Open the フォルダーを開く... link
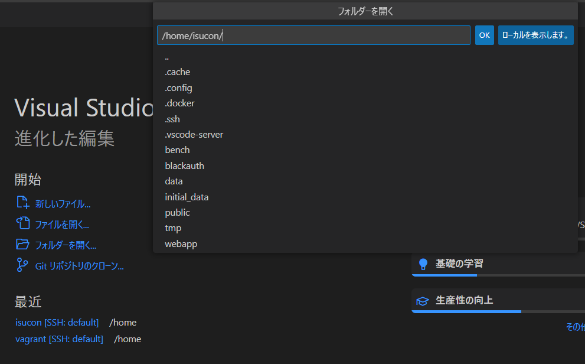585x364 pixels. click(66, 245)
